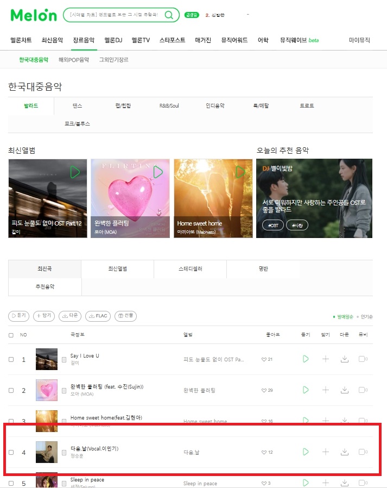Select track 4 with its checkbox
The image size is (387, 488).
pyautogui.click(x=11, y=453)
